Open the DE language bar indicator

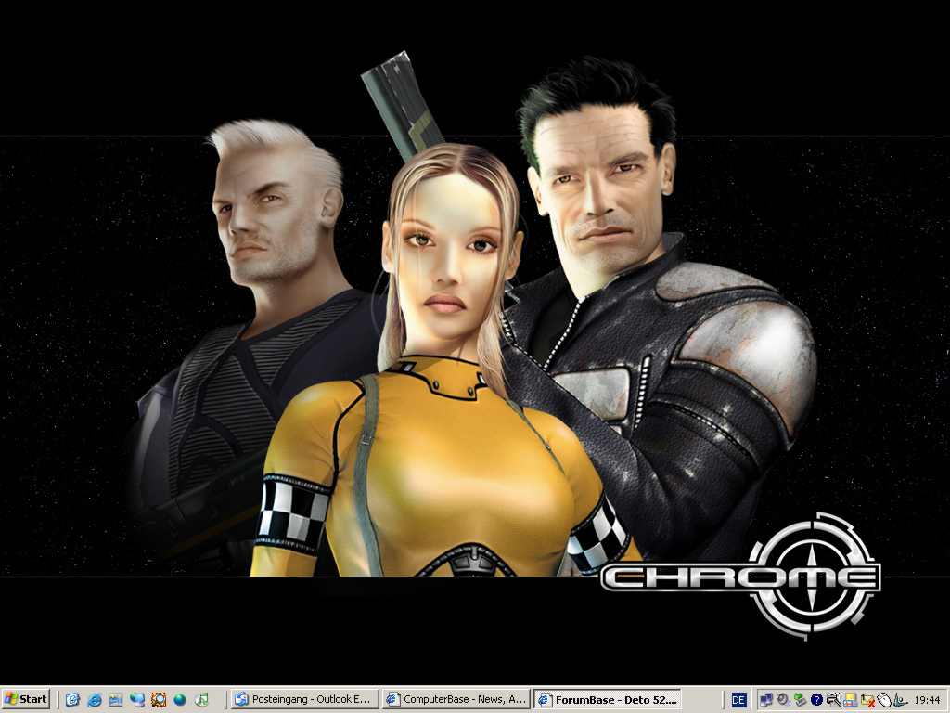pos(739,700)
